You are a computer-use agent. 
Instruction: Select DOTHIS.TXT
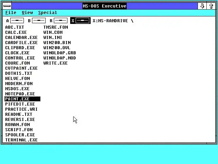(19, 73)
